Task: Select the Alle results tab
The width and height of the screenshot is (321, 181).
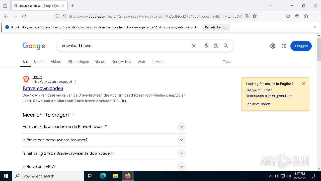Action: pyautogui.click(x=25, y=62)
